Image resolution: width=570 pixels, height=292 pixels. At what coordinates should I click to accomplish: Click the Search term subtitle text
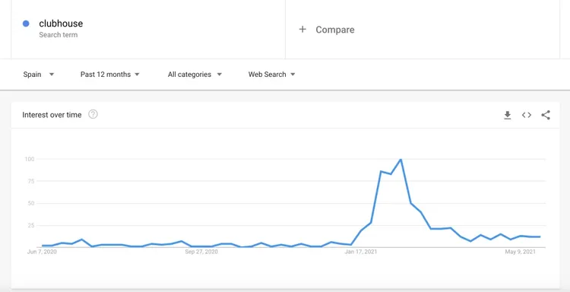[x=59, y=35]
